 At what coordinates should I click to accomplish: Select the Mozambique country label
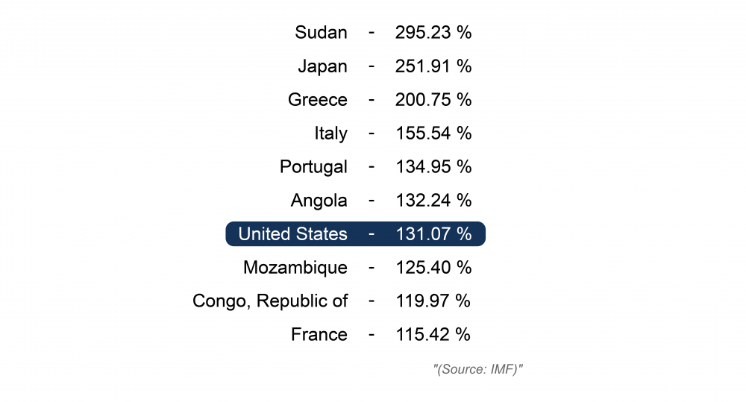click(295, 268)
